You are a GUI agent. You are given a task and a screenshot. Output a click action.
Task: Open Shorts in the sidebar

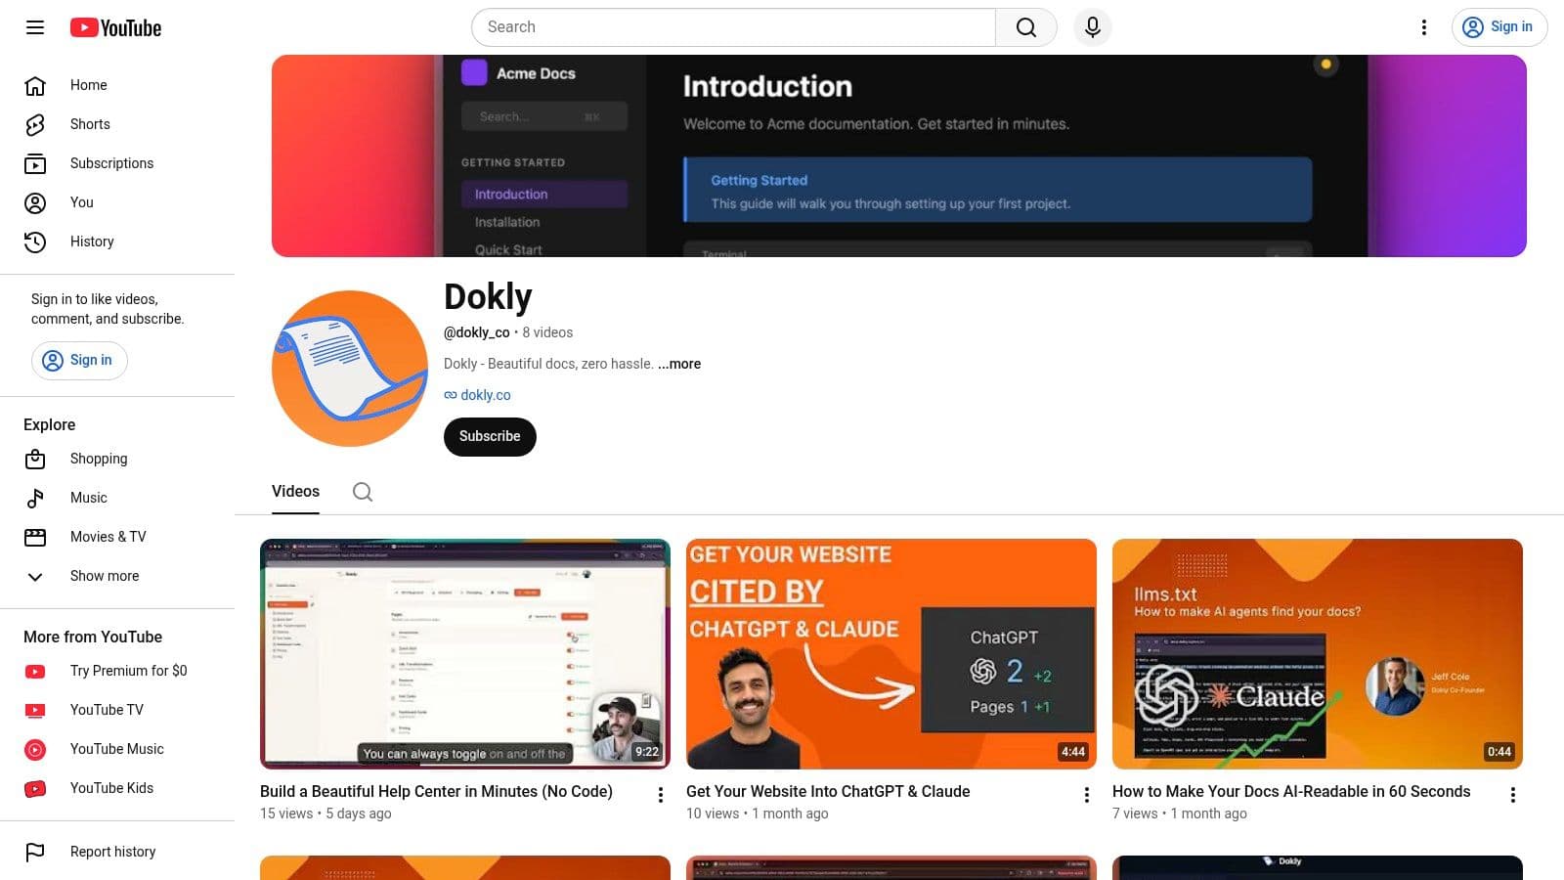(117, 124)
